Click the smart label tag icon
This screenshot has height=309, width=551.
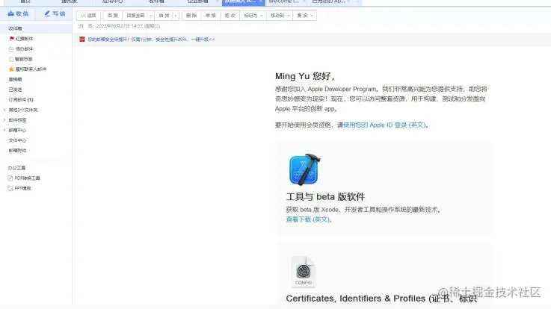11,59
